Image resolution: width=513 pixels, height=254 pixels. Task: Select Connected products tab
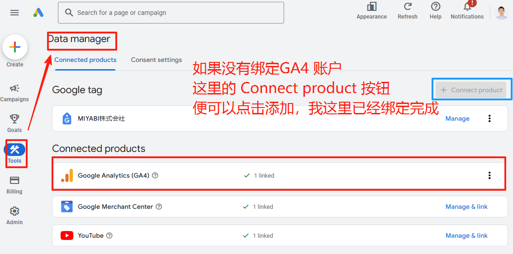[x=85, y=60]
